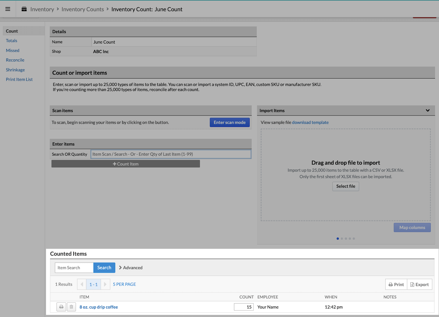The width and height of the screenshot is (439, 317).
Task: Click the June Count name value
Action: pyautogui.click(x=104, y=42)
